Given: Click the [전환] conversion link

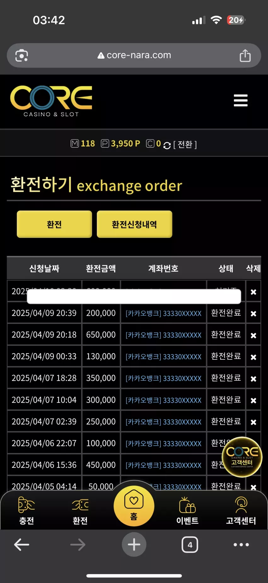Looking at the screenshot, I should 185,145.
